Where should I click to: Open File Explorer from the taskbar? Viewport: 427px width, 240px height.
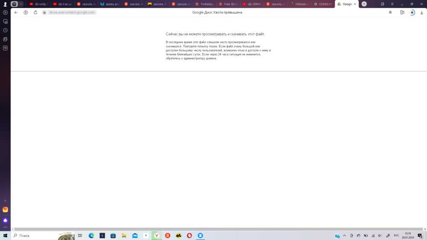[124, 235]
